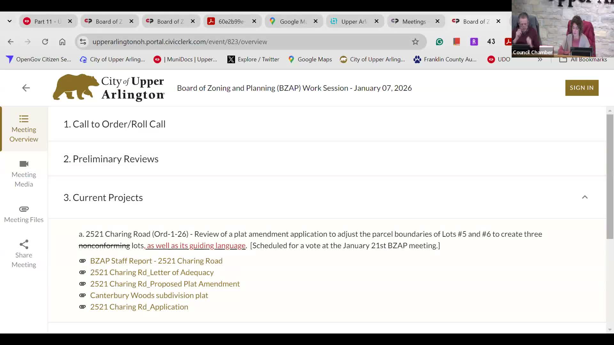Collapse the Current Projects section chevron
The image size is (614, 345).
tap(585, 197)
